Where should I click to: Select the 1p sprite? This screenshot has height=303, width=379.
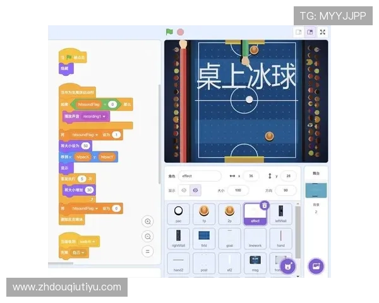(204, 214)
